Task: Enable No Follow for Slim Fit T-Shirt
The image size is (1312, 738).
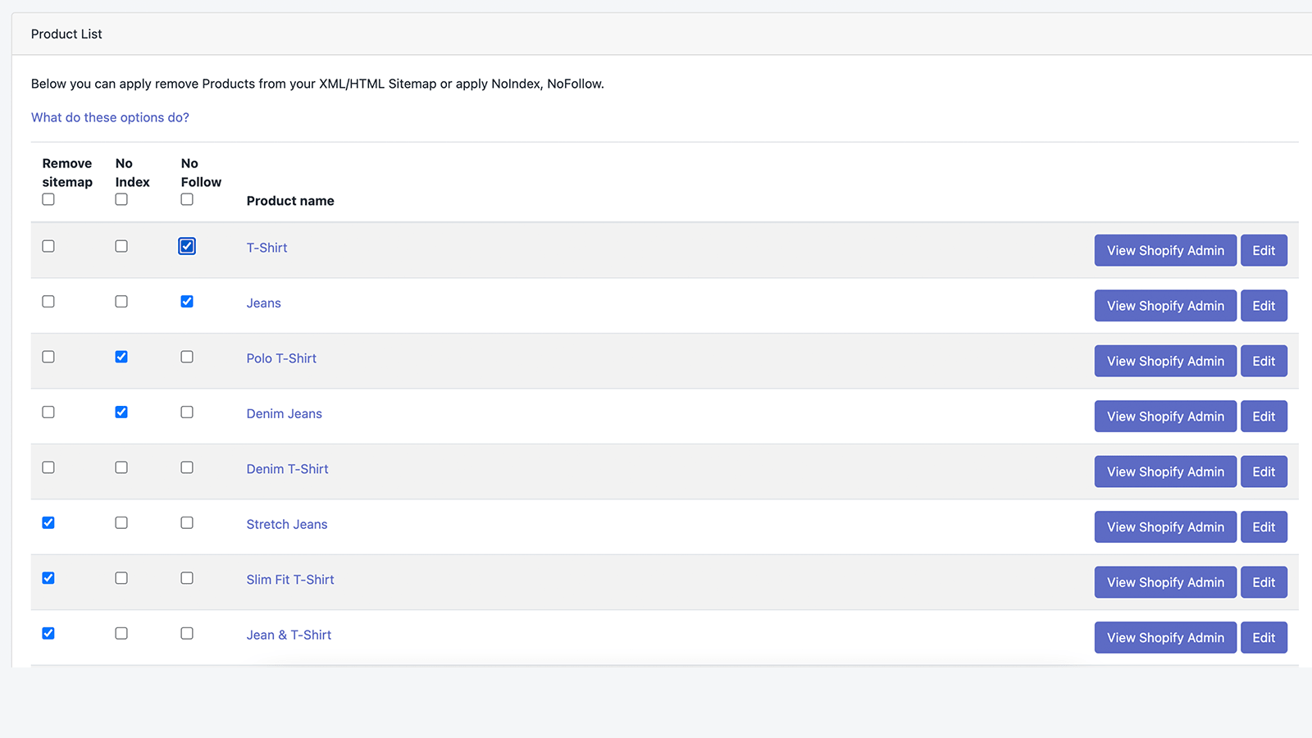Action: (x=187, y=578)
